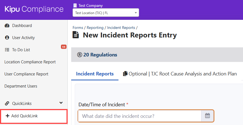The height and width of the screenshot is (125, 243).
Task: Open the Reporting breadcrumb link
Action: click(x=95, y=28)
